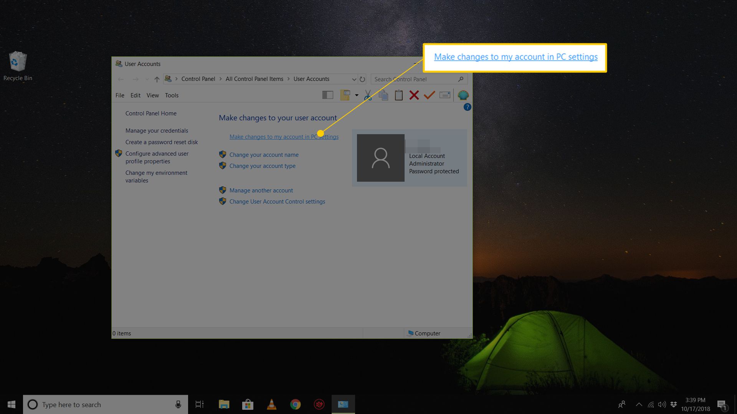Click Make changes to my account in PC settings
This screenshot has height=414, width=737.
284,136
